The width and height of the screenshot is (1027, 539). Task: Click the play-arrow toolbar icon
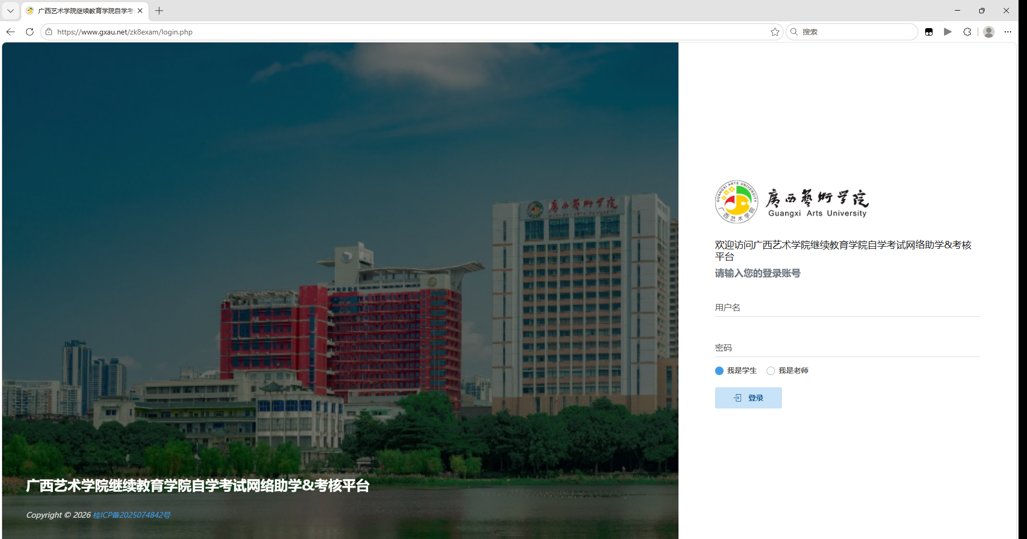pos(948,32)
